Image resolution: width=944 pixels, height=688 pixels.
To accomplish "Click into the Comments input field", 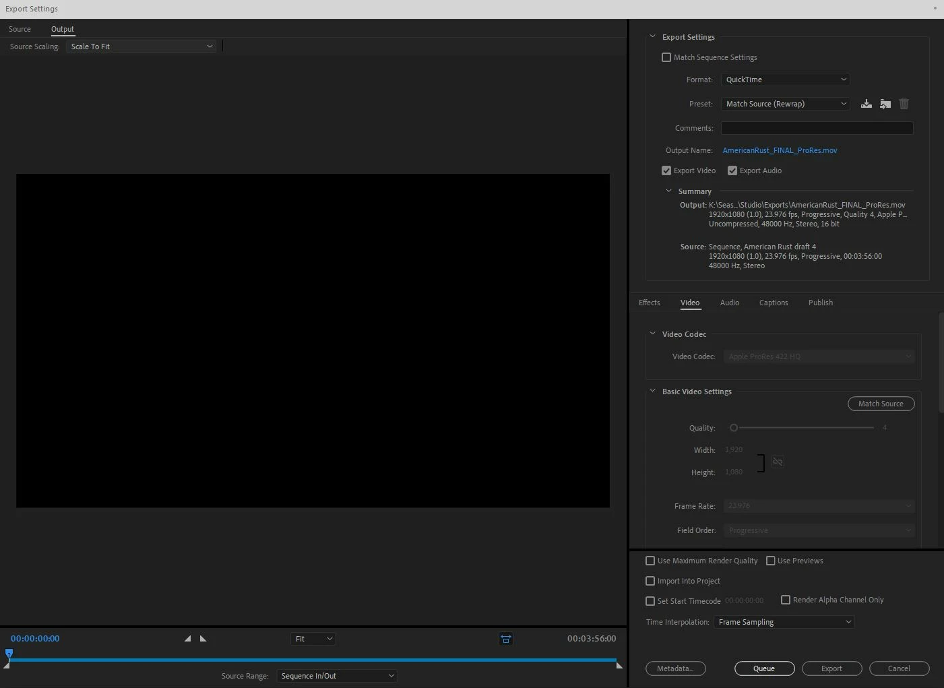I will pos(817,128).
